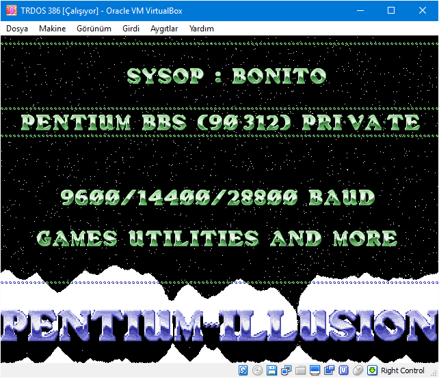
Task: Click the mouse integration status icon
Action: tap(358, 370)
